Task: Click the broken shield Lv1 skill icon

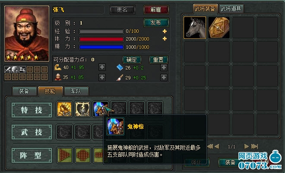Action: pyautogui.click(x=82, y=109)
